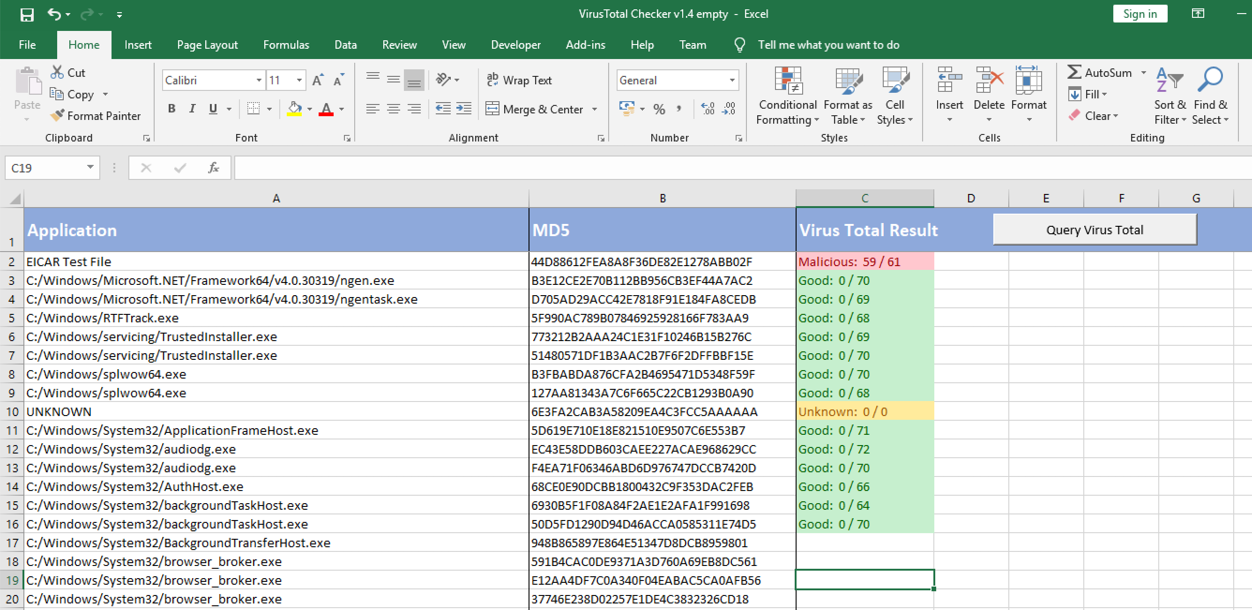Click the formula bar input
Viewport: 1252px width, 610px height.
pyautogui.click(x=743, y=168)
